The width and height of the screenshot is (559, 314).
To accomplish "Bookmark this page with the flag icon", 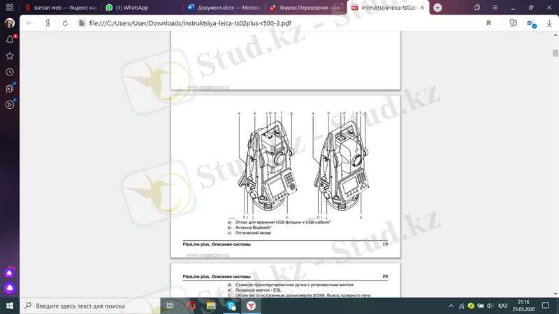I will click(x=488, y=23).
